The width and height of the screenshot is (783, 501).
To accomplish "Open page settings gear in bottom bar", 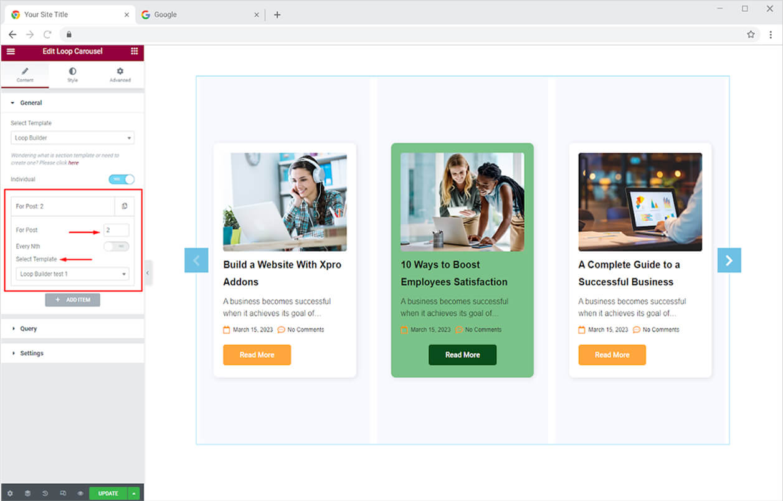I will (10, 493).
